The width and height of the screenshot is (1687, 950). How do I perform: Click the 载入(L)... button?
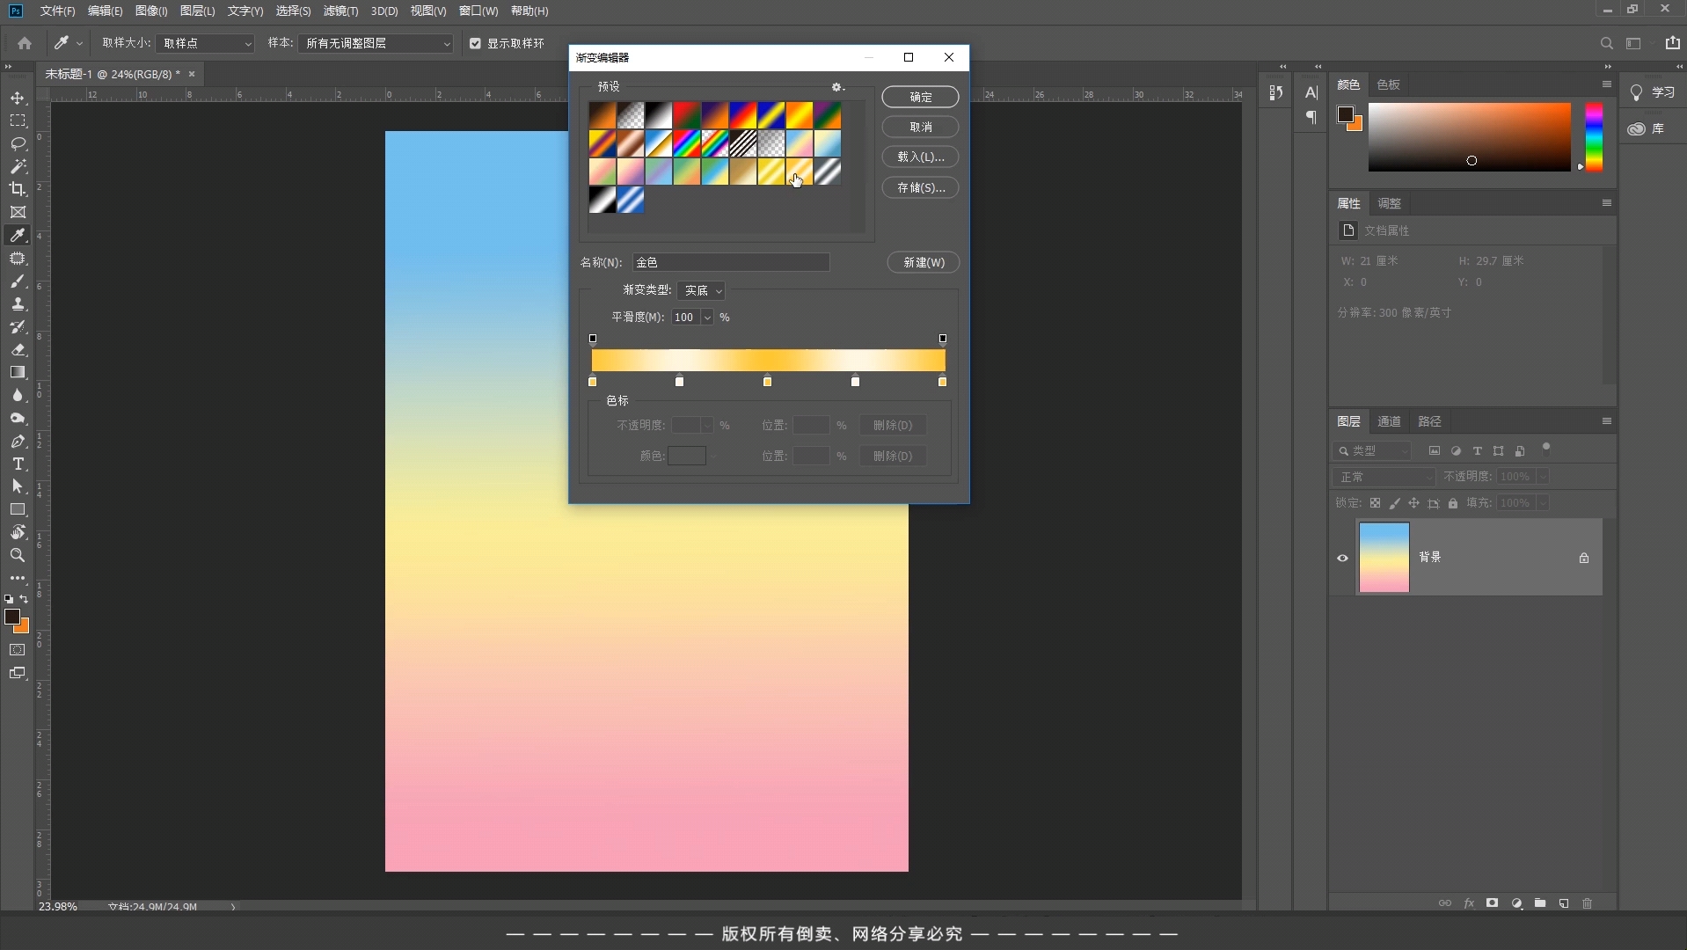920,157
